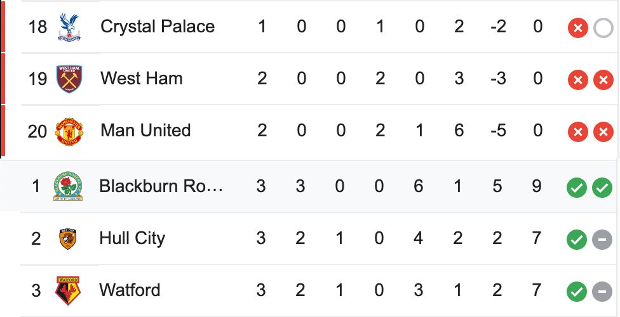The width and height of the screenshot is (620, 317).
Task: Open the West Ham team link
Action: tap(141, 79)
